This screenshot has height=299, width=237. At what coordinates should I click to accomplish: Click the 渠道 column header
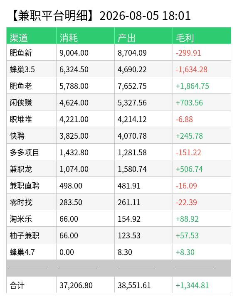19,38
